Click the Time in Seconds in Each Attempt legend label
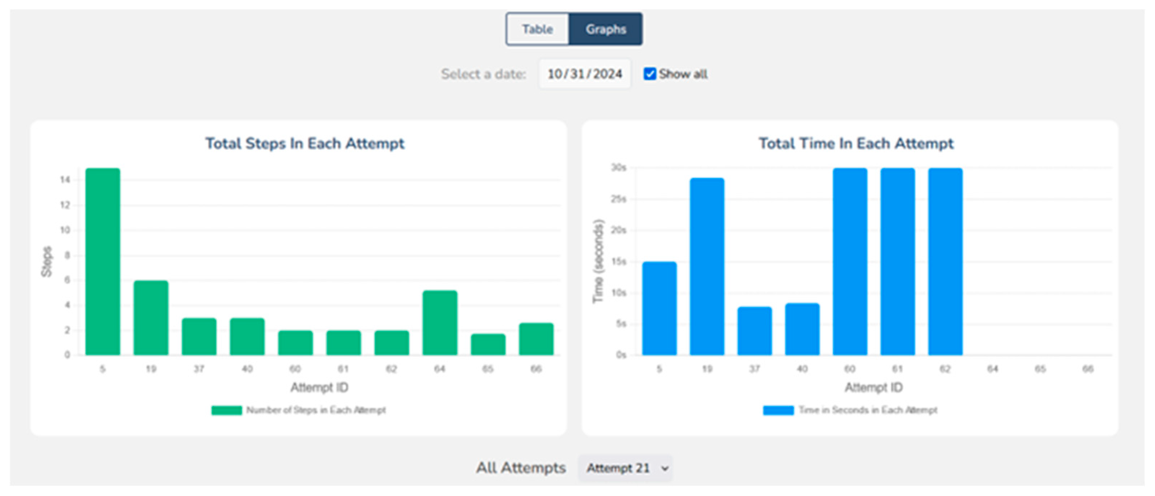The image size is (1155, 496). [868, 410]
